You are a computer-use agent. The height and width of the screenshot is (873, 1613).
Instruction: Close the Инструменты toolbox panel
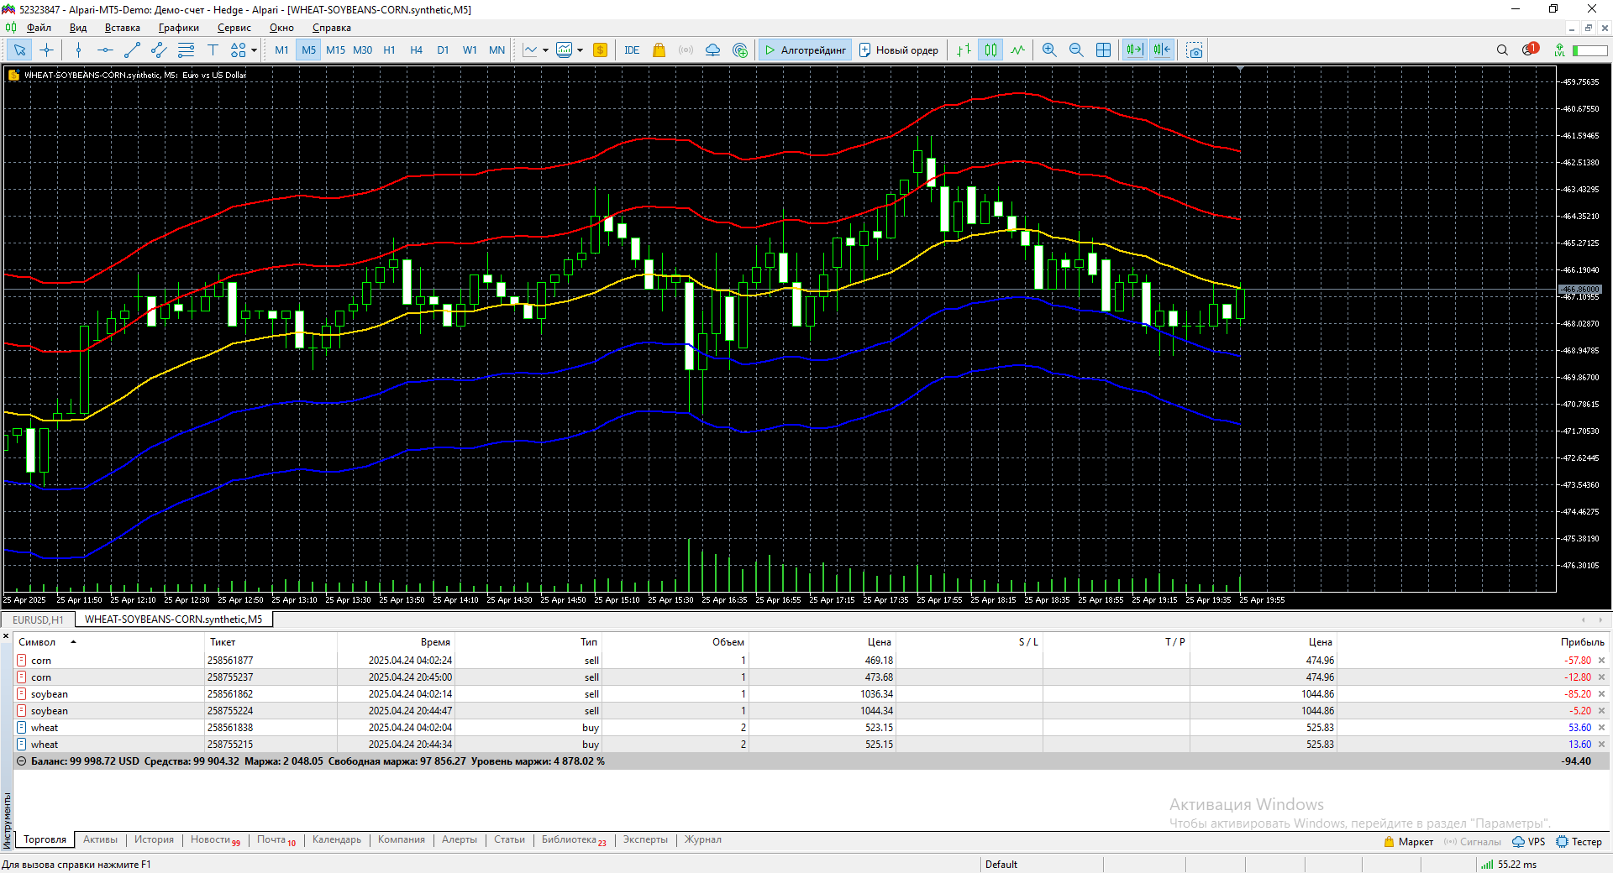pyautogui.click(x=6, y=636)
